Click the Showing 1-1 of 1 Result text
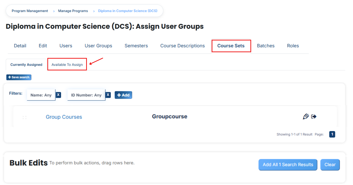This screenshot has width=353, height=185. 295,134
